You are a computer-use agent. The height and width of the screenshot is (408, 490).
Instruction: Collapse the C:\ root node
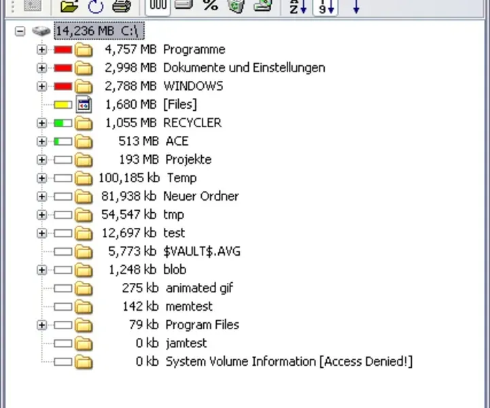[x=20, y=31]
